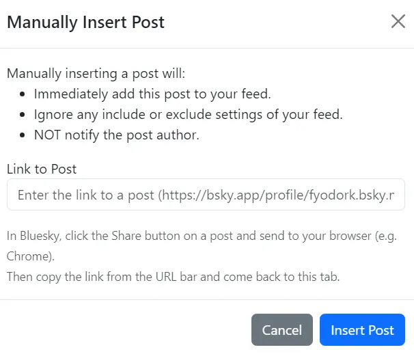Select "Ignore any include or exclude settings" line

pyautogui.click(x=188, y=114)
